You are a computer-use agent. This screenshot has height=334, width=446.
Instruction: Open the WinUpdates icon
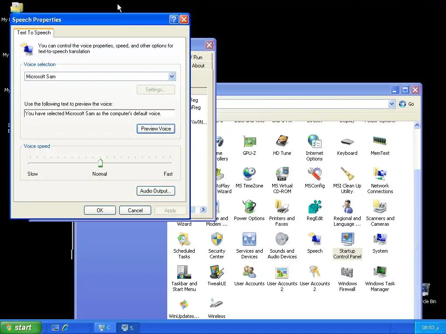[x=184, y=308]
